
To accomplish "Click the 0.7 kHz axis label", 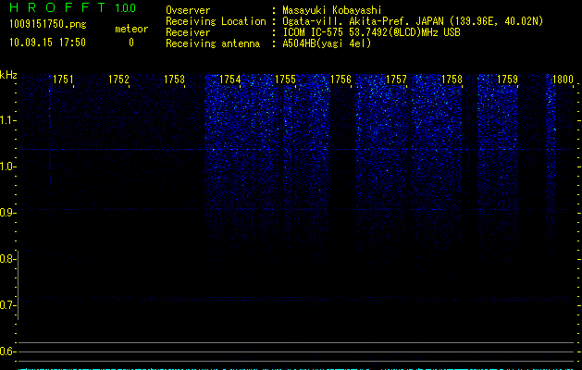I will click(x=6, y=305).
